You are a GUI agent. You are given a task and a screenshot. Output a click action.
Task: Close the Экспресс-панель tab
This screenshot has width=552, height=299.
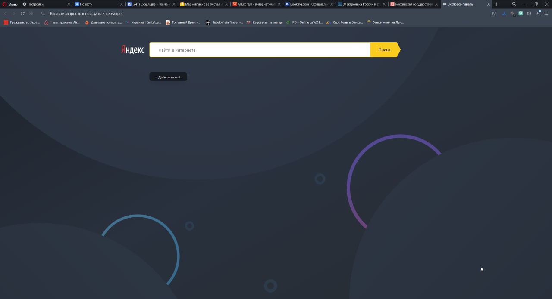(489, 4)
